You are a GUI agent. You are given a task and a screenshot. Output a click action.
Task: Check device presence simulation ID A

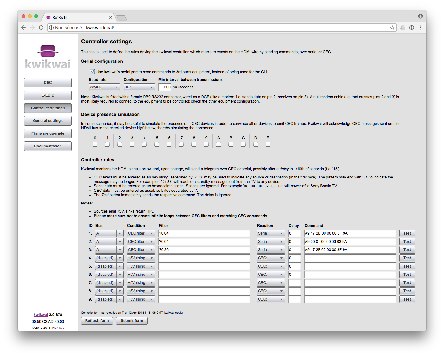point(219,145)
